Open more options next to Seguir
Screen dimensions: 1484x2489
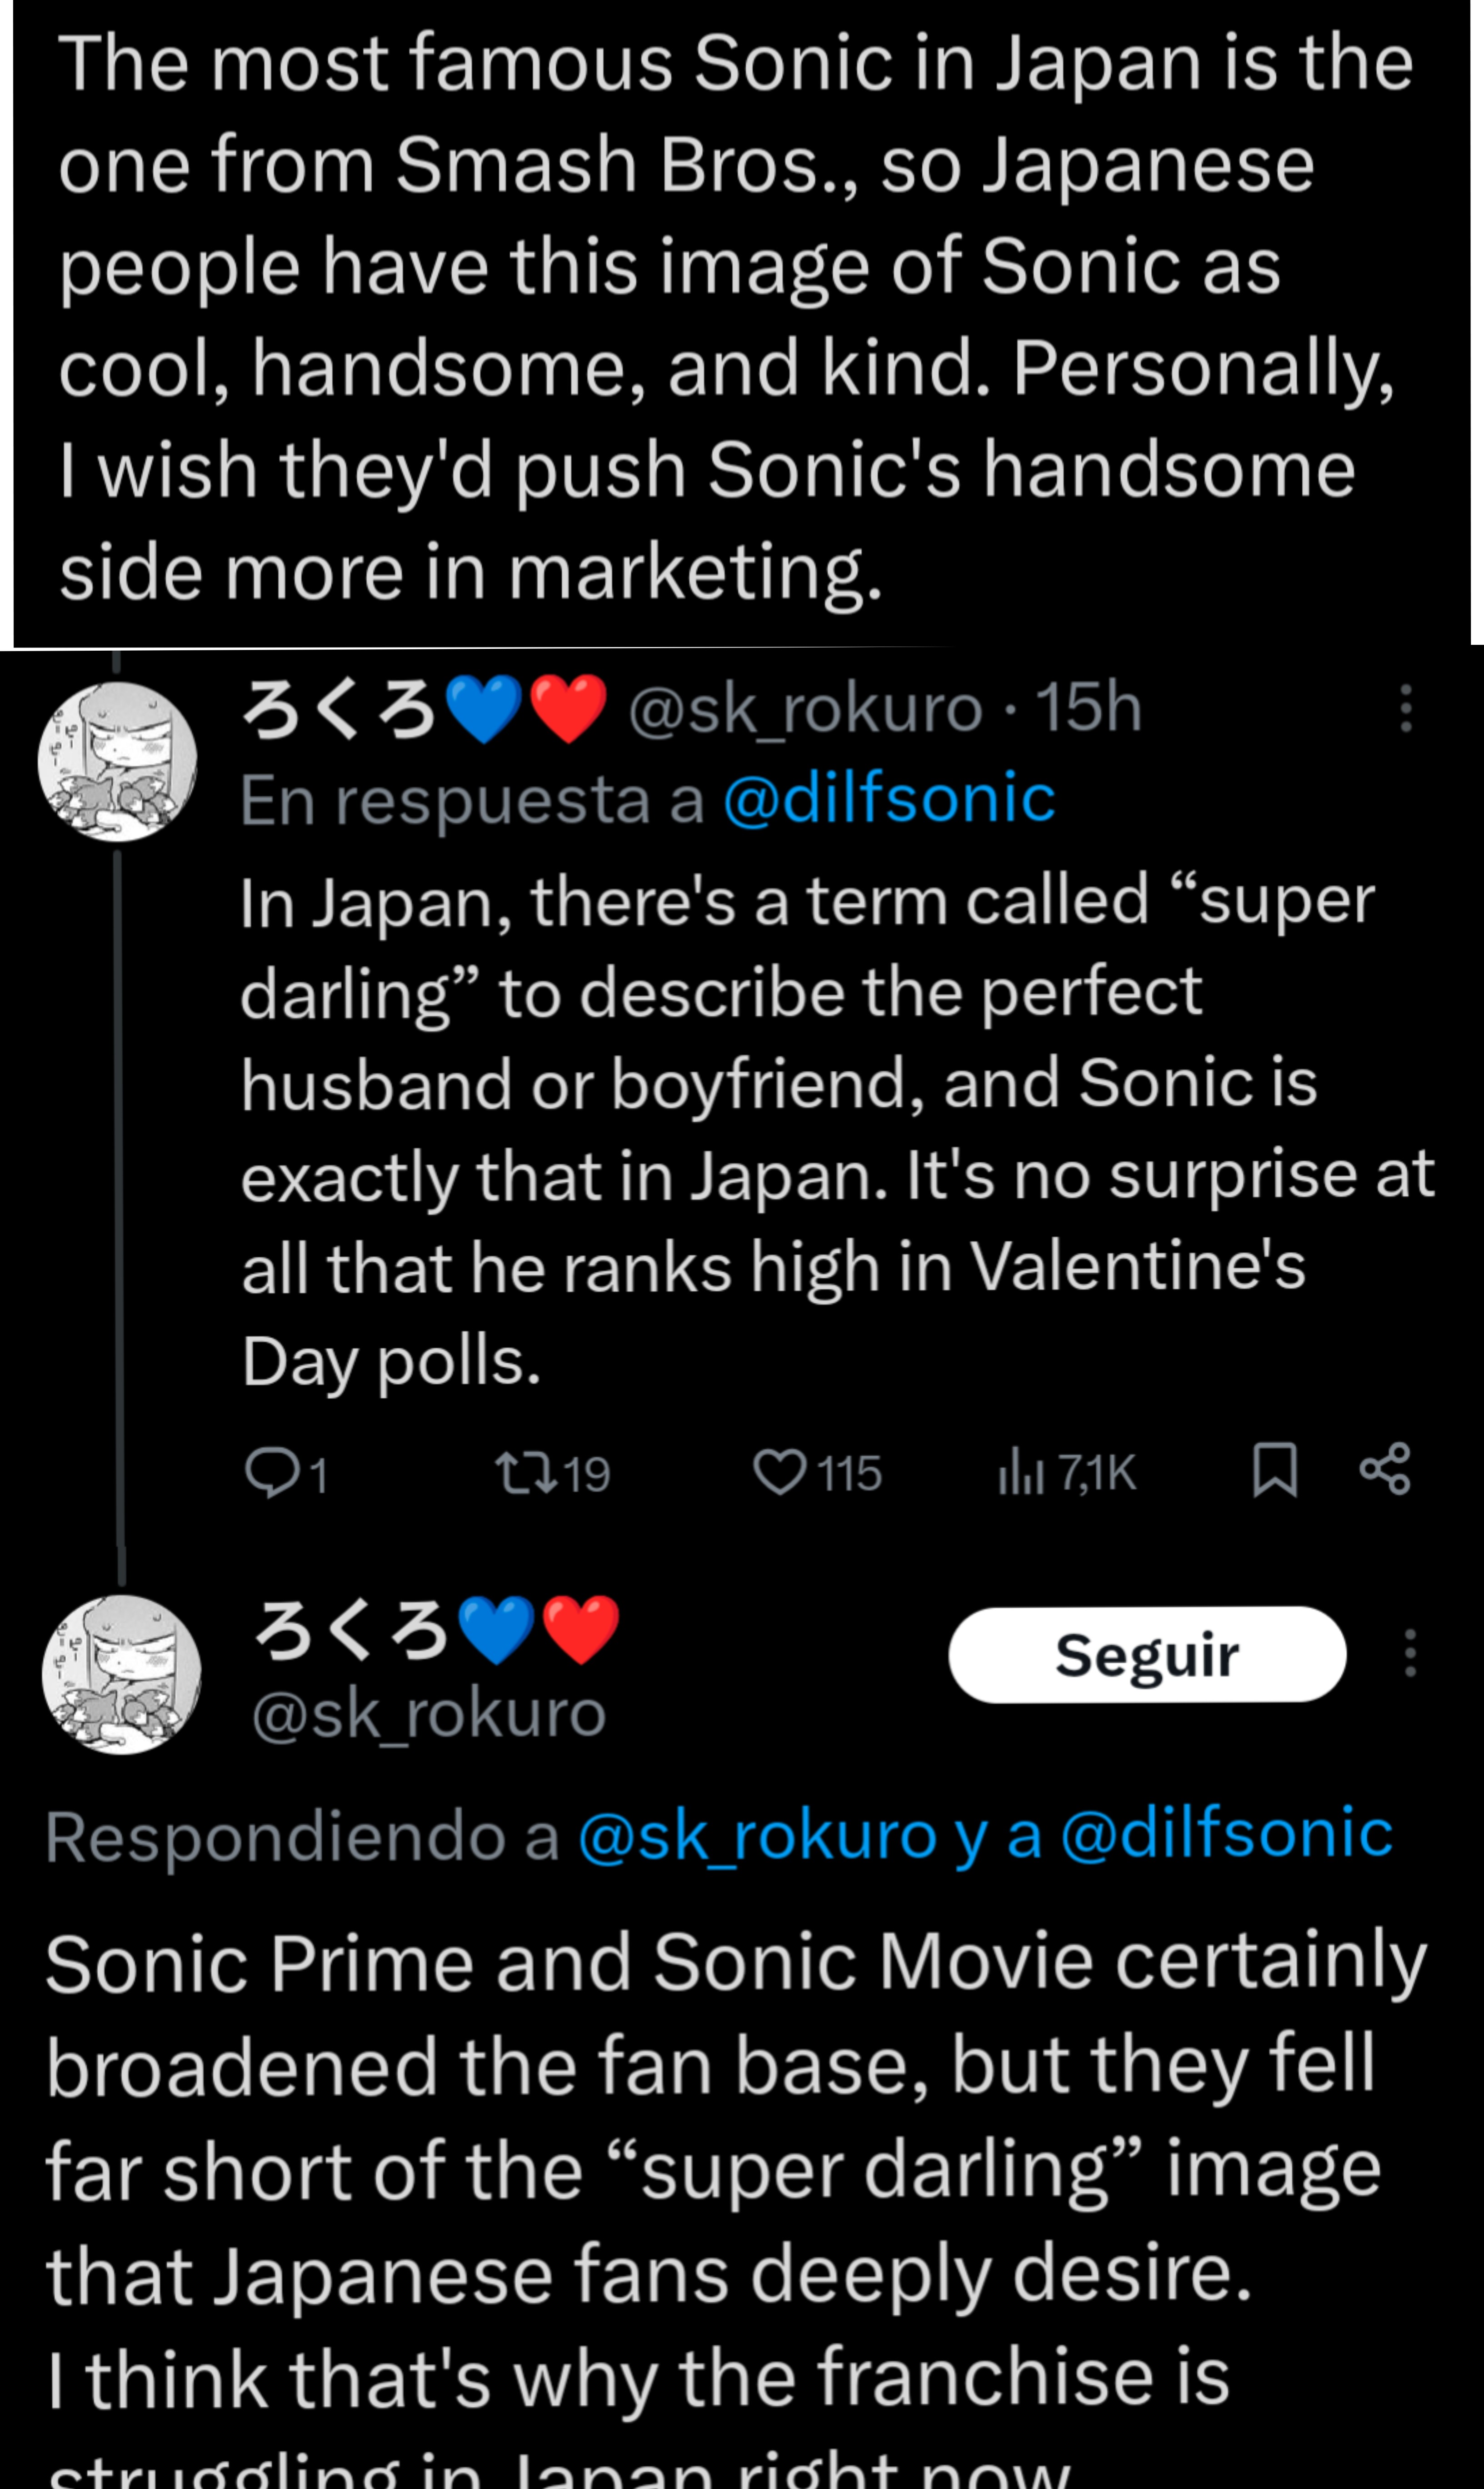coord(1410,1653)
